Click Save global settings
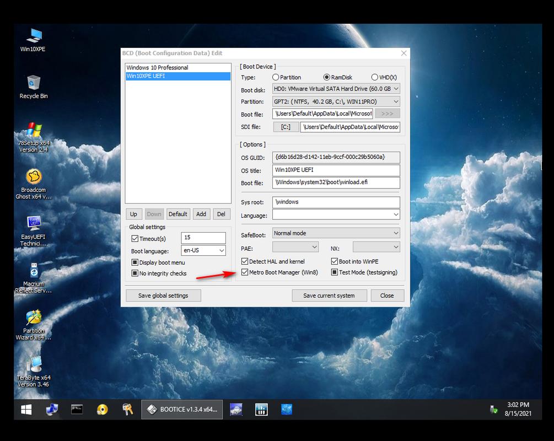The width and height of the screenshot is (554, 441). click(x=163, y=296)
